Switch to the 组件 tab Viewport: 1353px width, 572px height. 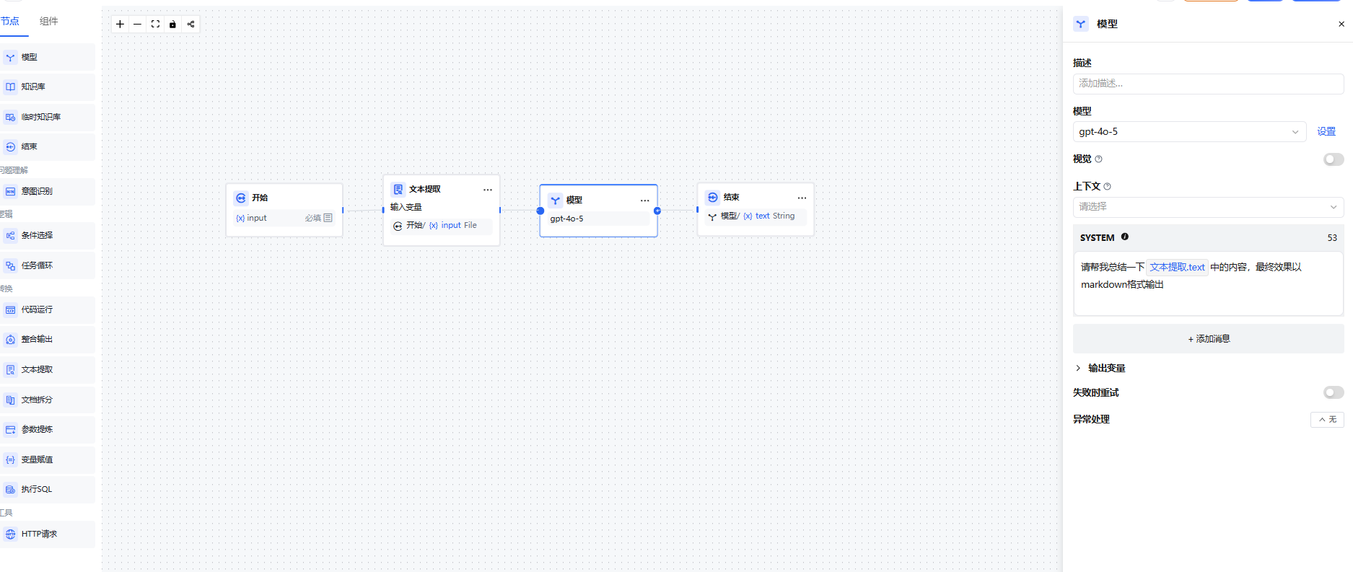[x=49, y=21]
